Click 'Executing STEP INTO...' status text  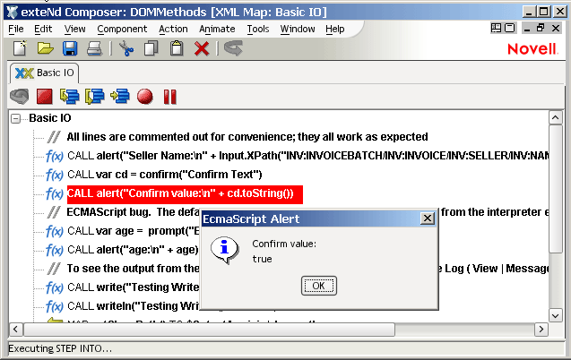(60, 348)
